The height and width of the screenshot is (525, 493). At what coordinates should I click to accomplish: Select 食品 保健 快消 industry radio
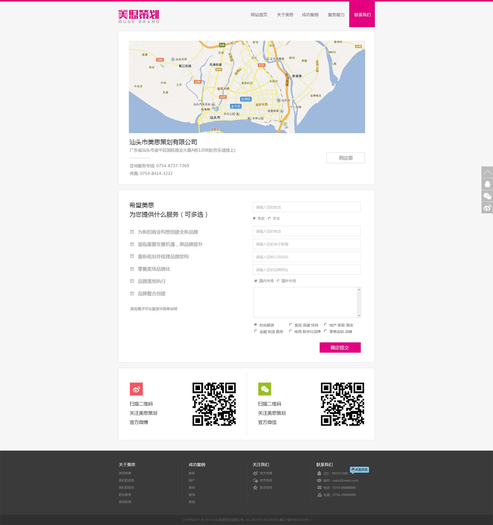291,325
